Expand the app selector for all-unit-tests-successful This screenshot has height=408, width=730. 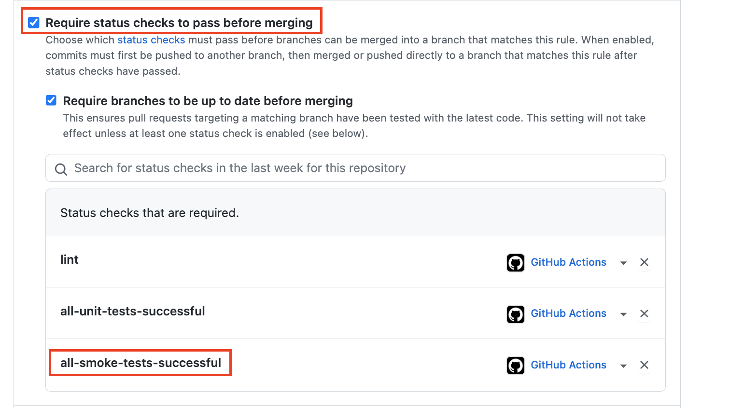pyautogui.click(x=623, y=313)
